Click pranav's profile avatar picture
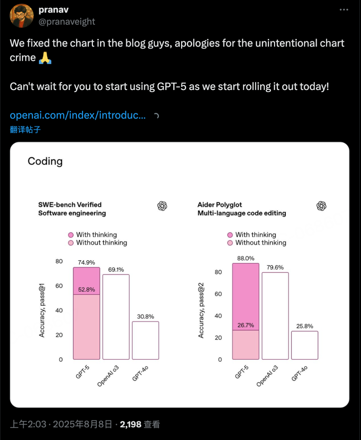 (x=21, y=16)
